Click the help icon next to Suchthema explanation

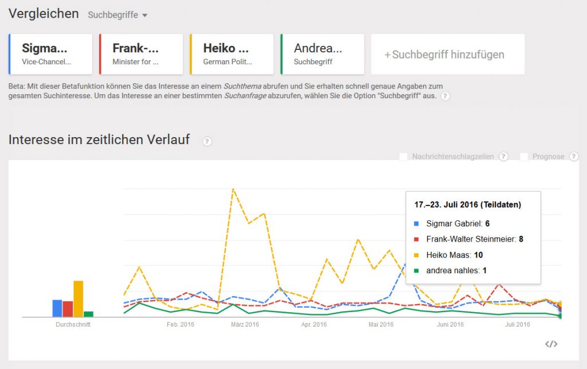(446, 96)
